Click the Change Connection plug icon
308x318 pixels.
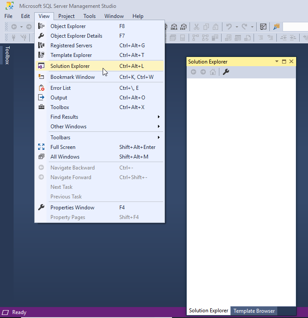pos(24,38)
